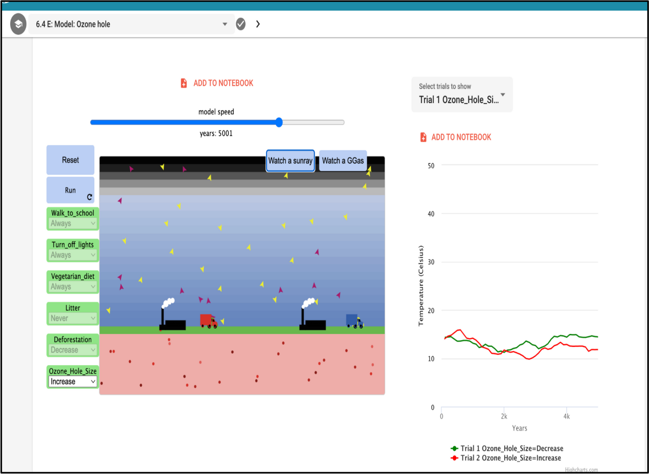Click the 2k tick label on x-axis
The width and height of the screenshot is (649, 474).
pyautogui.click(x=504, y=416)
